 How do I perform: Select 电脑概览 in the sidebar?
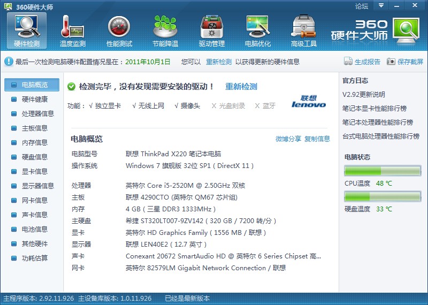pos(32,85)
